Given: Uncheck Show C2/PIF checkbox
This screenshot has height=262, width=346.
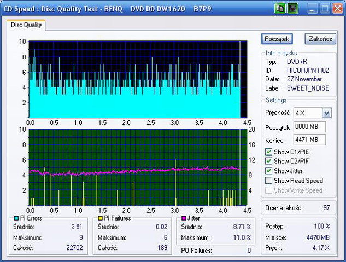Looking at the screenshot, I should pyautogui.click(x=268, y=161).
